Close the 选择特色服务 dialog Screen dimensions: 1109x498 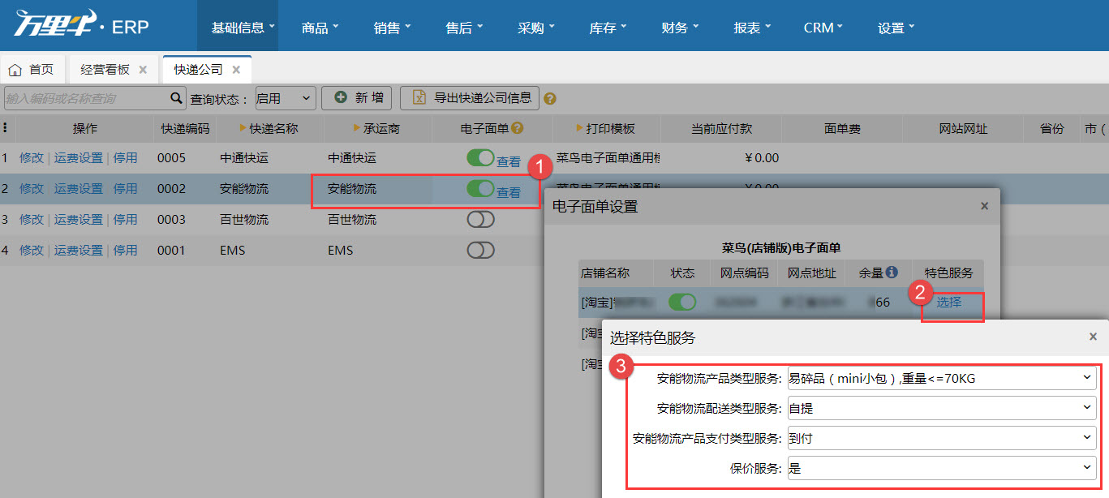pos(1093,337)
